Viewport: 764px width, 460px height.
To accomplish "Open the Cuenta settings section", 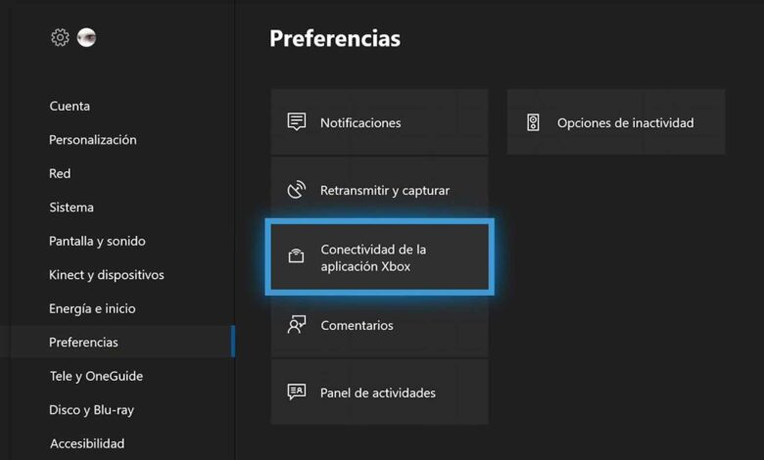I will tap(70, 106).
